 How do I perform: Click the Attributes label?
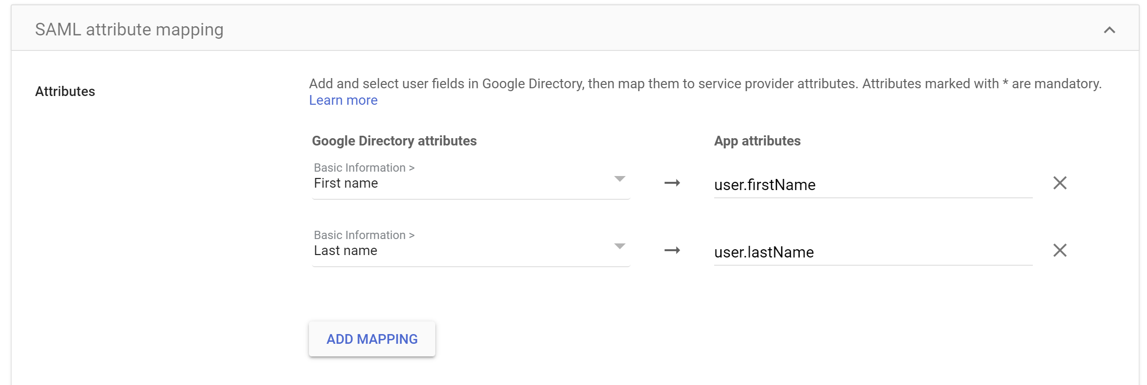point(65,91)
